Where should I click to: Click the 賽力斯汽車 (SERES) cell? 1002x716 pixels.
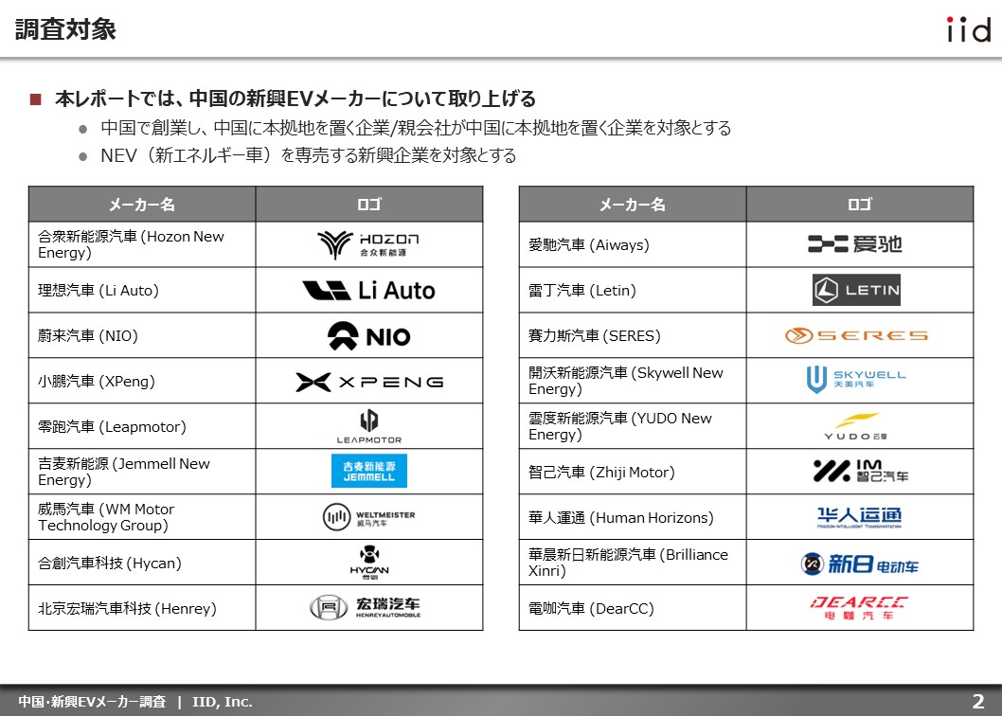coord(633,335)
